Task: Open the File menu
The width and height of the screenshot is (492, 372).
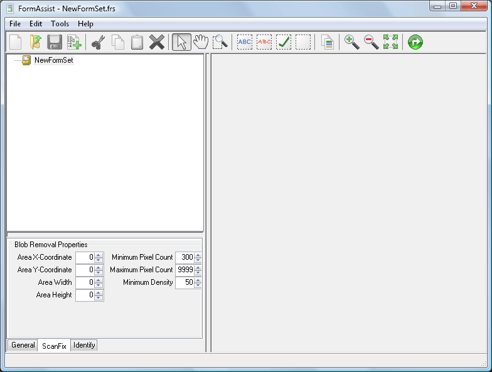Action: [15, 24]
